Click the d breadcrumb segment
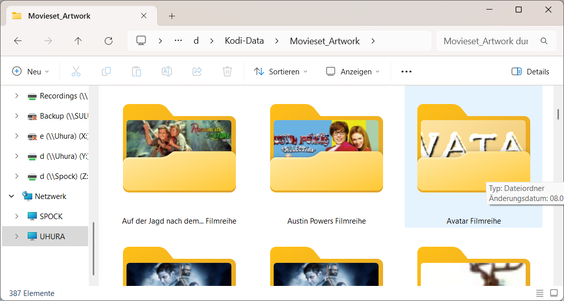Screen dimensions: 564x301 point(196,41)
